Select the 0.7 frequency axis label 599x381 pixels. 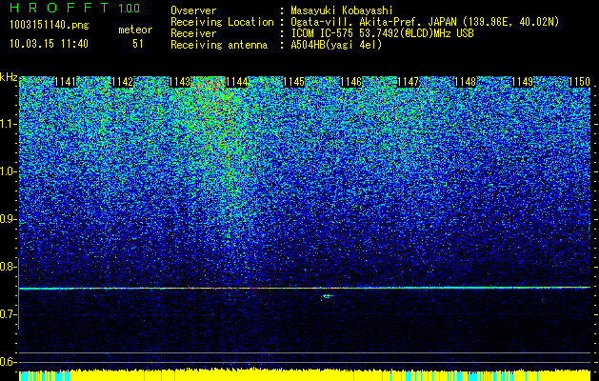tap(8, 314)
